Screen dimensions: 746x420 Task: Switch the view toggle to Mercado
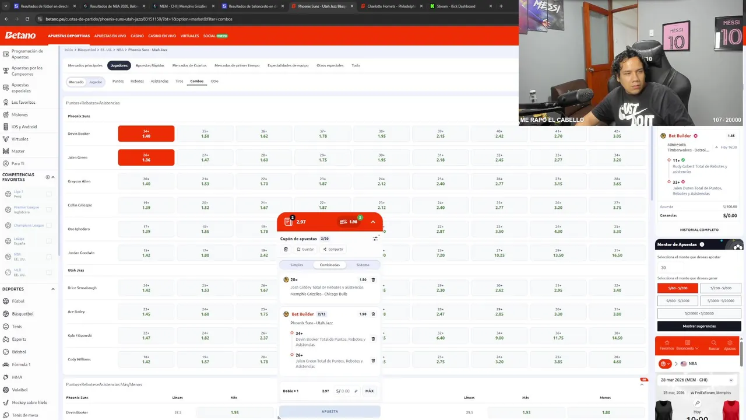coord(76,82)
